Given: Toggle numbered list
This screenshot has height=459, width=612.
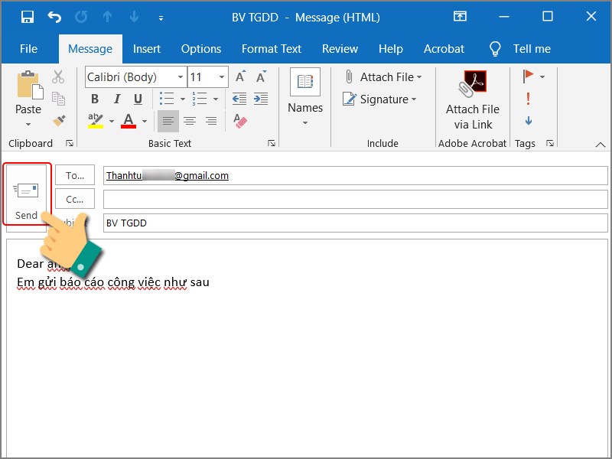Looking at the screenshot, I should (x=200, y=99).
